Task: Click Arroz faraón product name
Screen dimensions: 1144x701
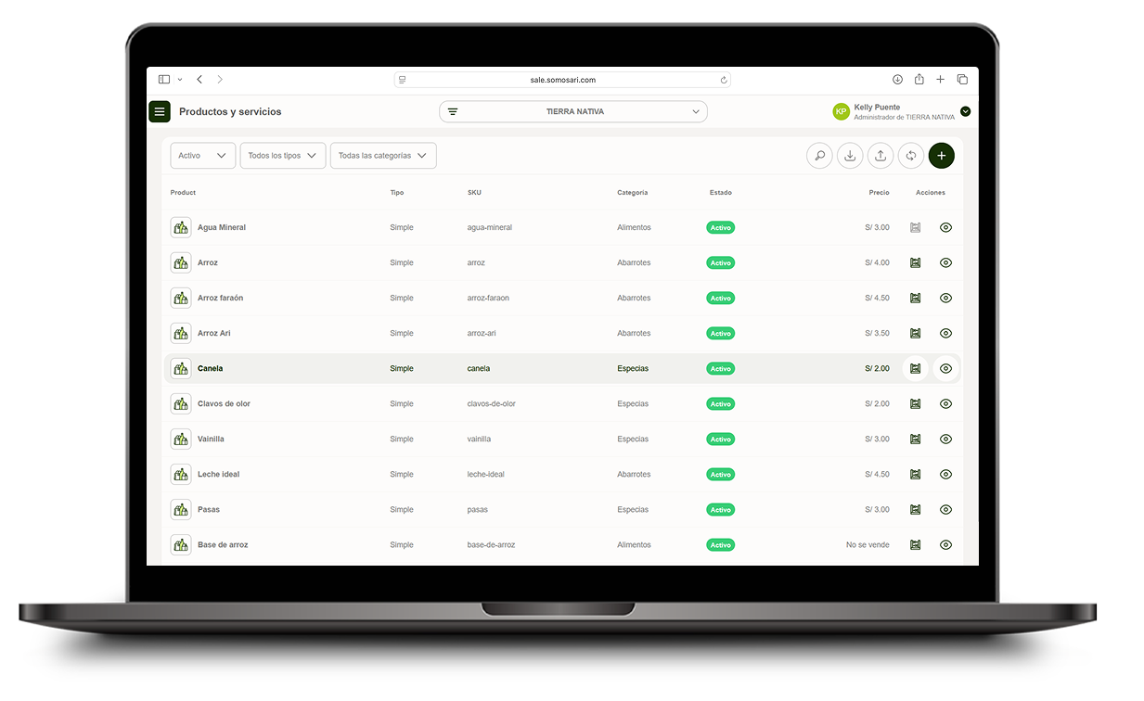Action: 221,298
